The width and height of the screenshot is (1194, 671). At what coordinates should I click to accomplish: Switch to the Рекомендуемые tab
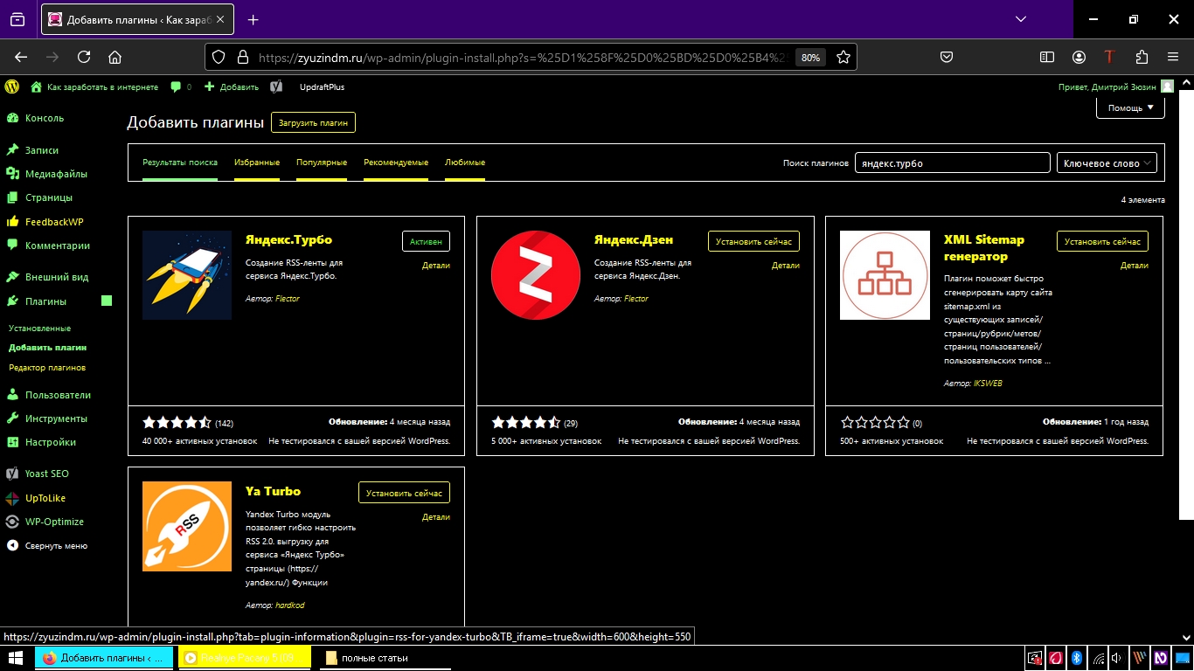[x=396, y=163]
